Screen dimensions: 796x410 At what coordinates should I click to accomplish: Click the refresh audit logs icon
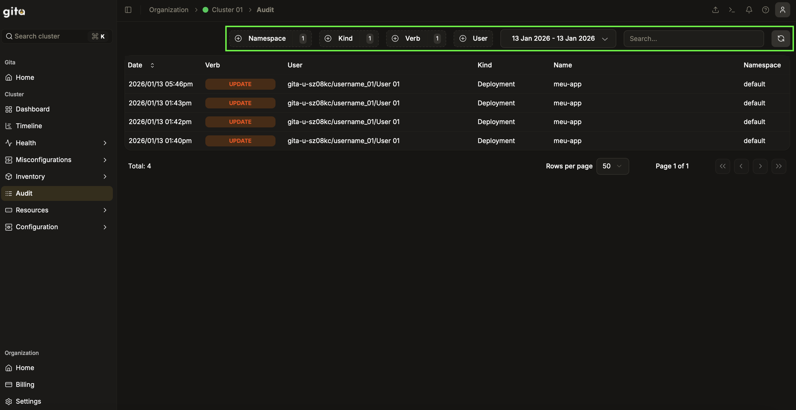(x=781, y=38)
